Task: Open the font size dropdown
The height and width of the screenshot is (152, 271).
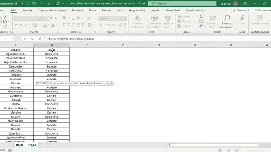Action: point(47,18)
